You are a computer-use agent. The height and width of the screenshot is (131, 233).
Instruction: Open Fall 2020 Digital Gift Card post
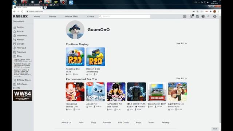(x=22, y=65)
